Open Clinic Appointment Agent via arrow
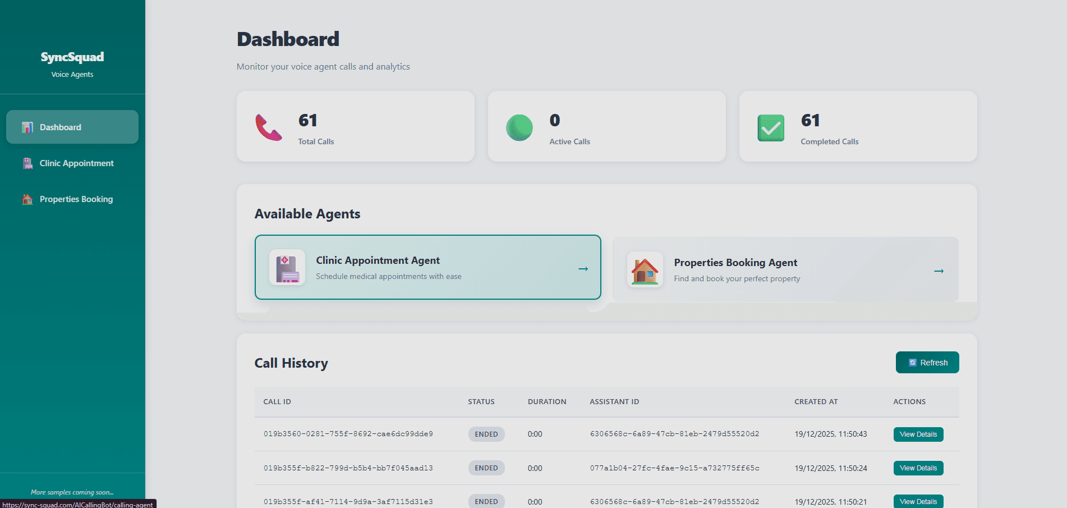 583,269
